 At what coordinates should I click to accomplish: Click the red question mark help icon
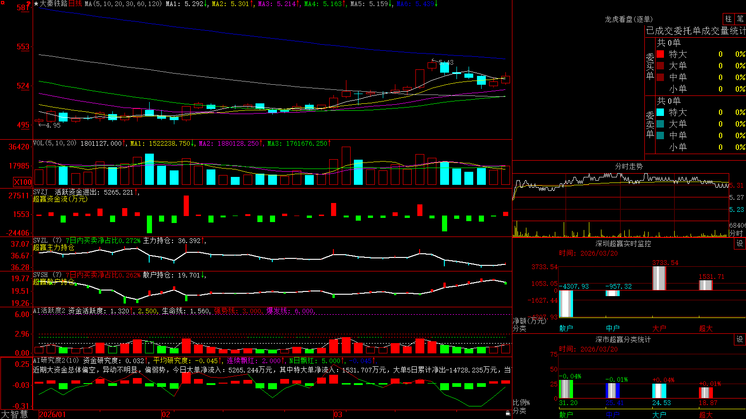[28, 3]
